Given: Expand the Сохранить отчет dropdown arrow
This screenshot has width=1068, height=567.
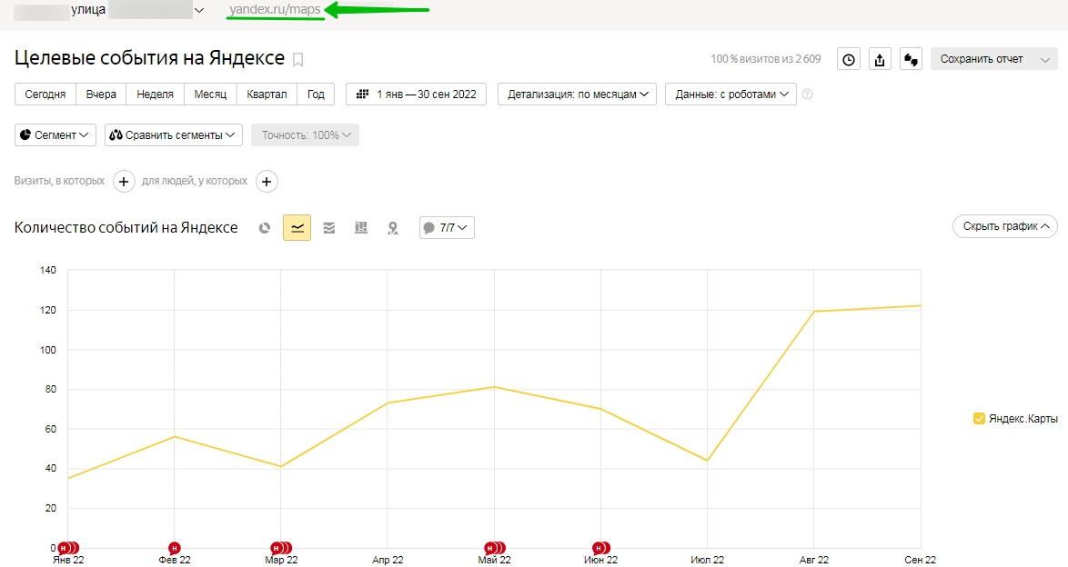Looking at the screenshot, I should click(1045, 59).
